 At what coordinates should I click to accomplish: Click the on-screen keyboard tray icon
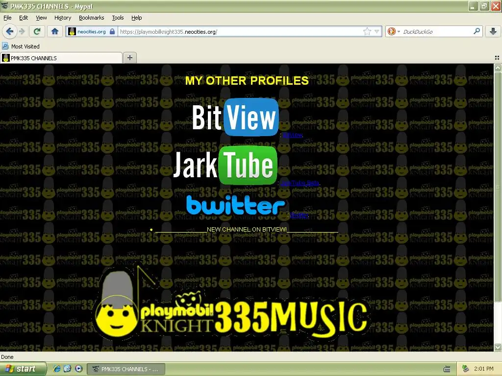point(447,369)
